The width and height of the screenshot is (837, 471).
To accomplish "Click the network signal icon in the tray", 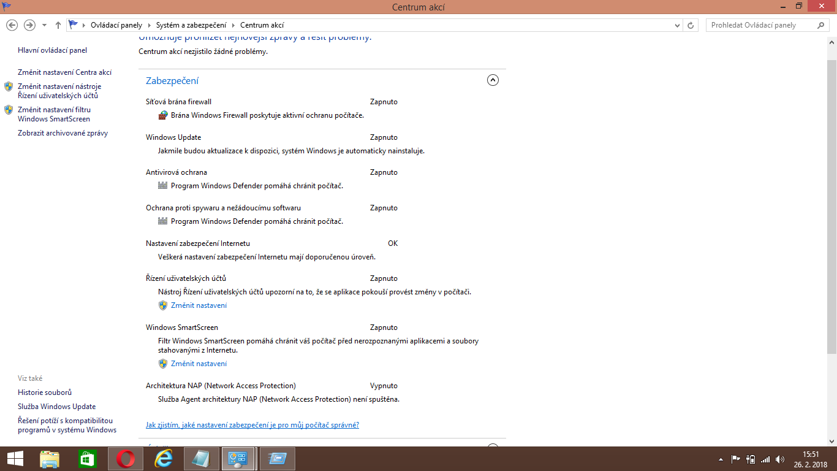I will pos(765,459).
